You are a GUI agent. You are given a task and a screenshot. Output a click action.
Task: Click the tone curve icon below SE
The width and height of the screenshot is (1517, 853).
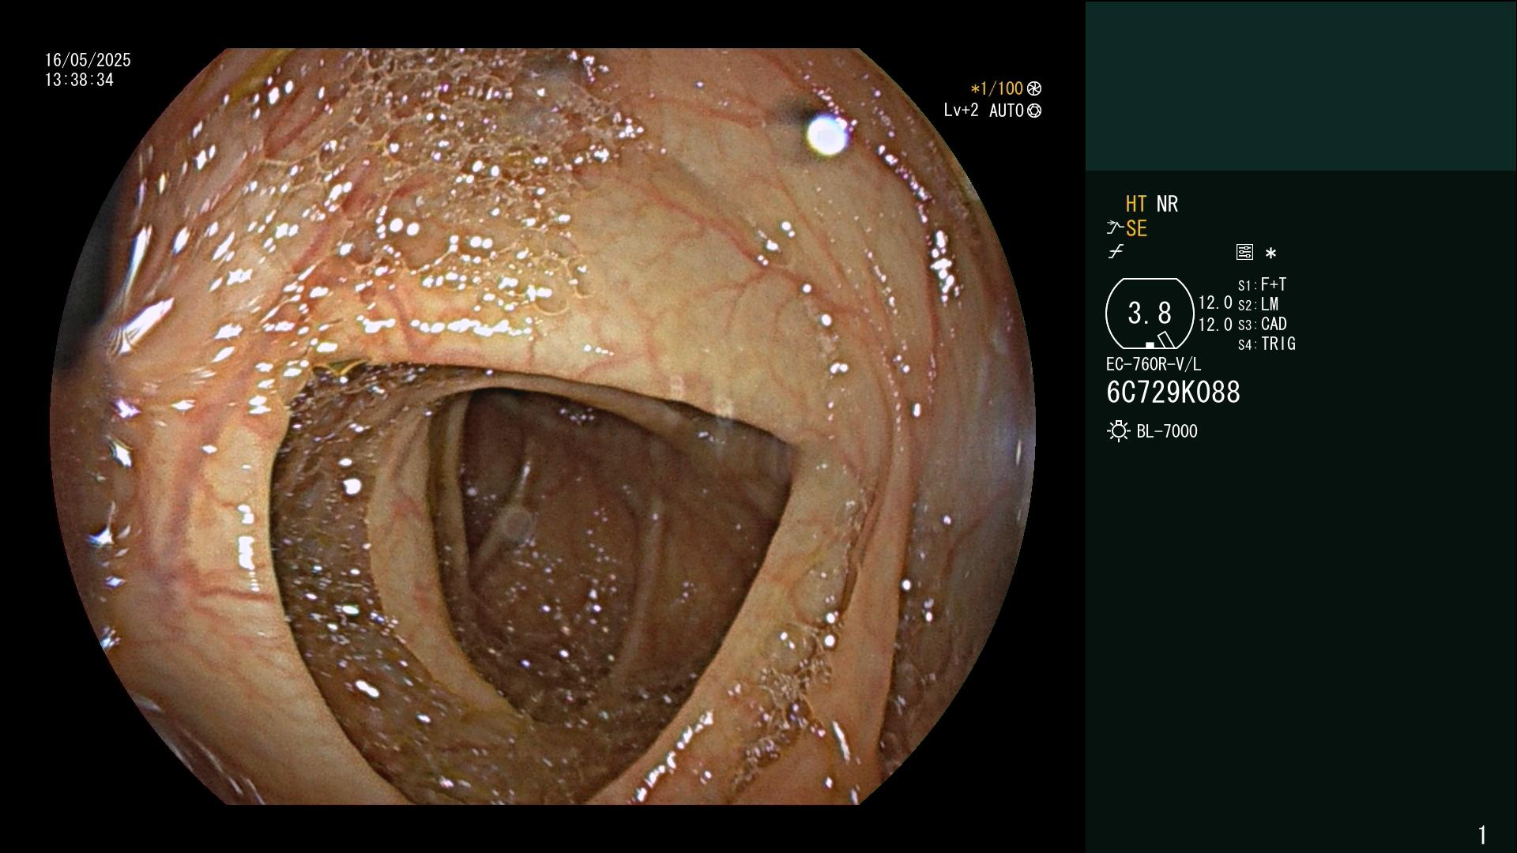point(1116,252)
